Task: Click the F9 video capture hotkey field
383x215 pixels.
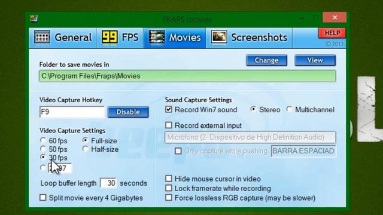Action: [72, 112]
